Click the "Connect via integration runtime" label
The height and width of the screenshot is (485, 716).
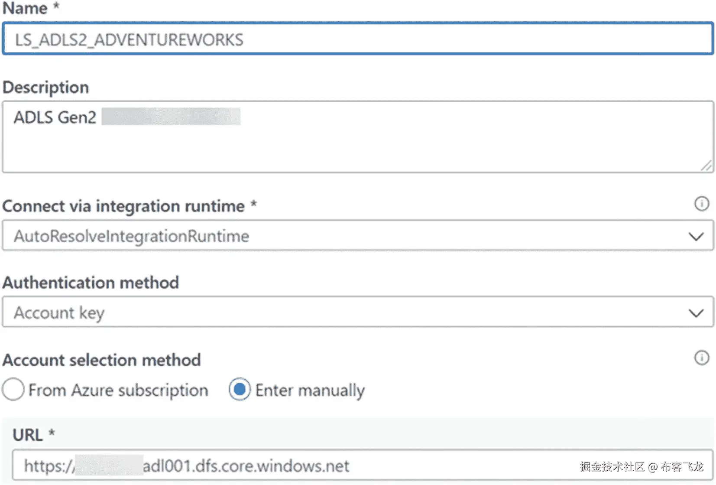click(123, 206)
